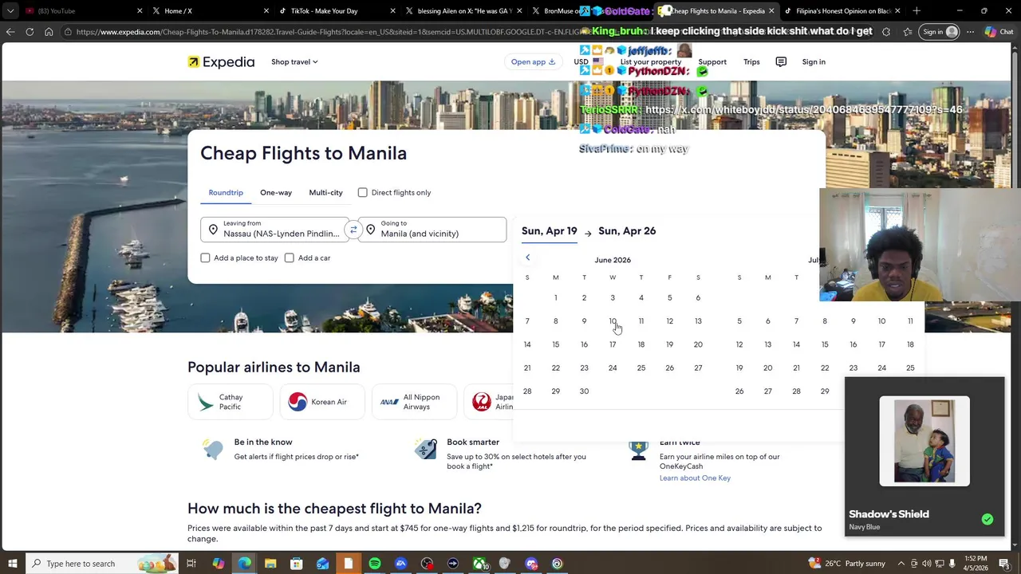Click the Open app button
Screen dimensions: 1021x574
pyautogui.click(x=533, y=62)
